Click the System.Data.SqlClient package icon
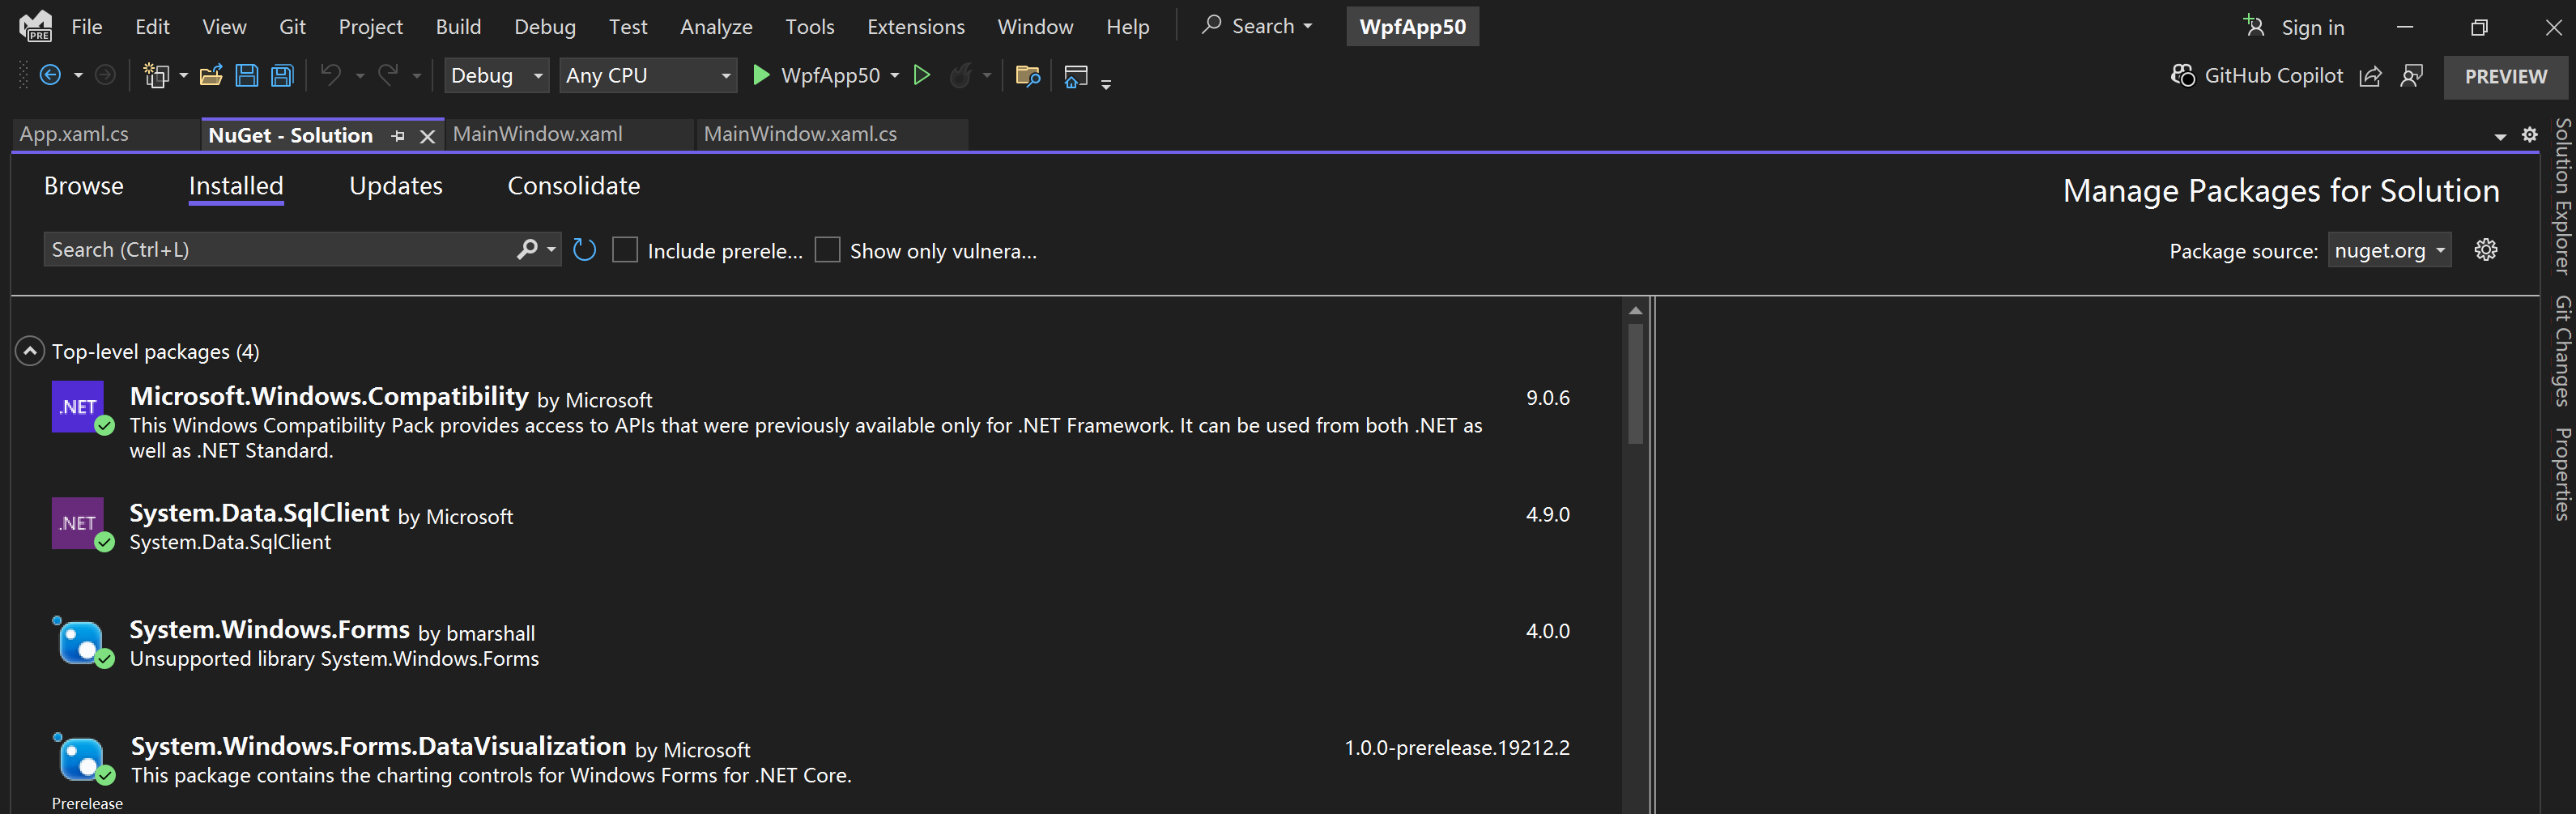This screenshot has height=814, width=2576. [x=78, y=523]
